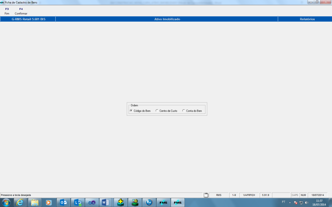
Task: Switch to the first RMS taskbar window
Action: pos(163,203)
